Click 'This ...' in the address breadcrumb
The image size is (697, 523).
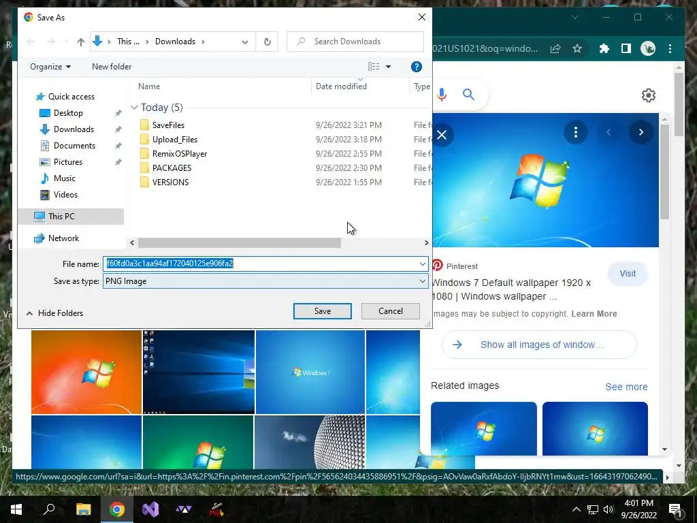(128, 42)
